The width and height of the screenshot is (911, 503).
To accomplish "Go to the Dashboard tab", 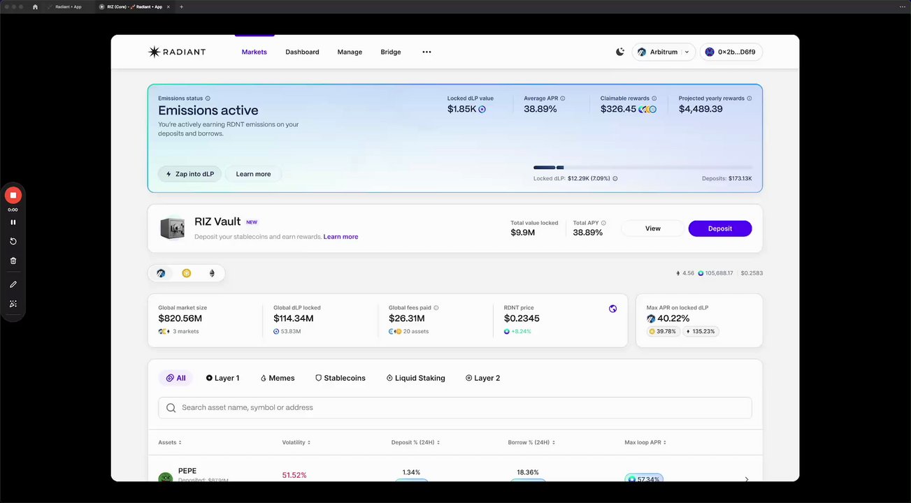I will click(302, 52).
